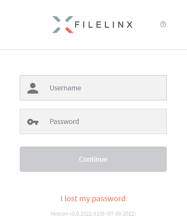Viewport: 187px width, 221px height.
Task: Click the Password placeholder text
Action: tap(64, 121)
